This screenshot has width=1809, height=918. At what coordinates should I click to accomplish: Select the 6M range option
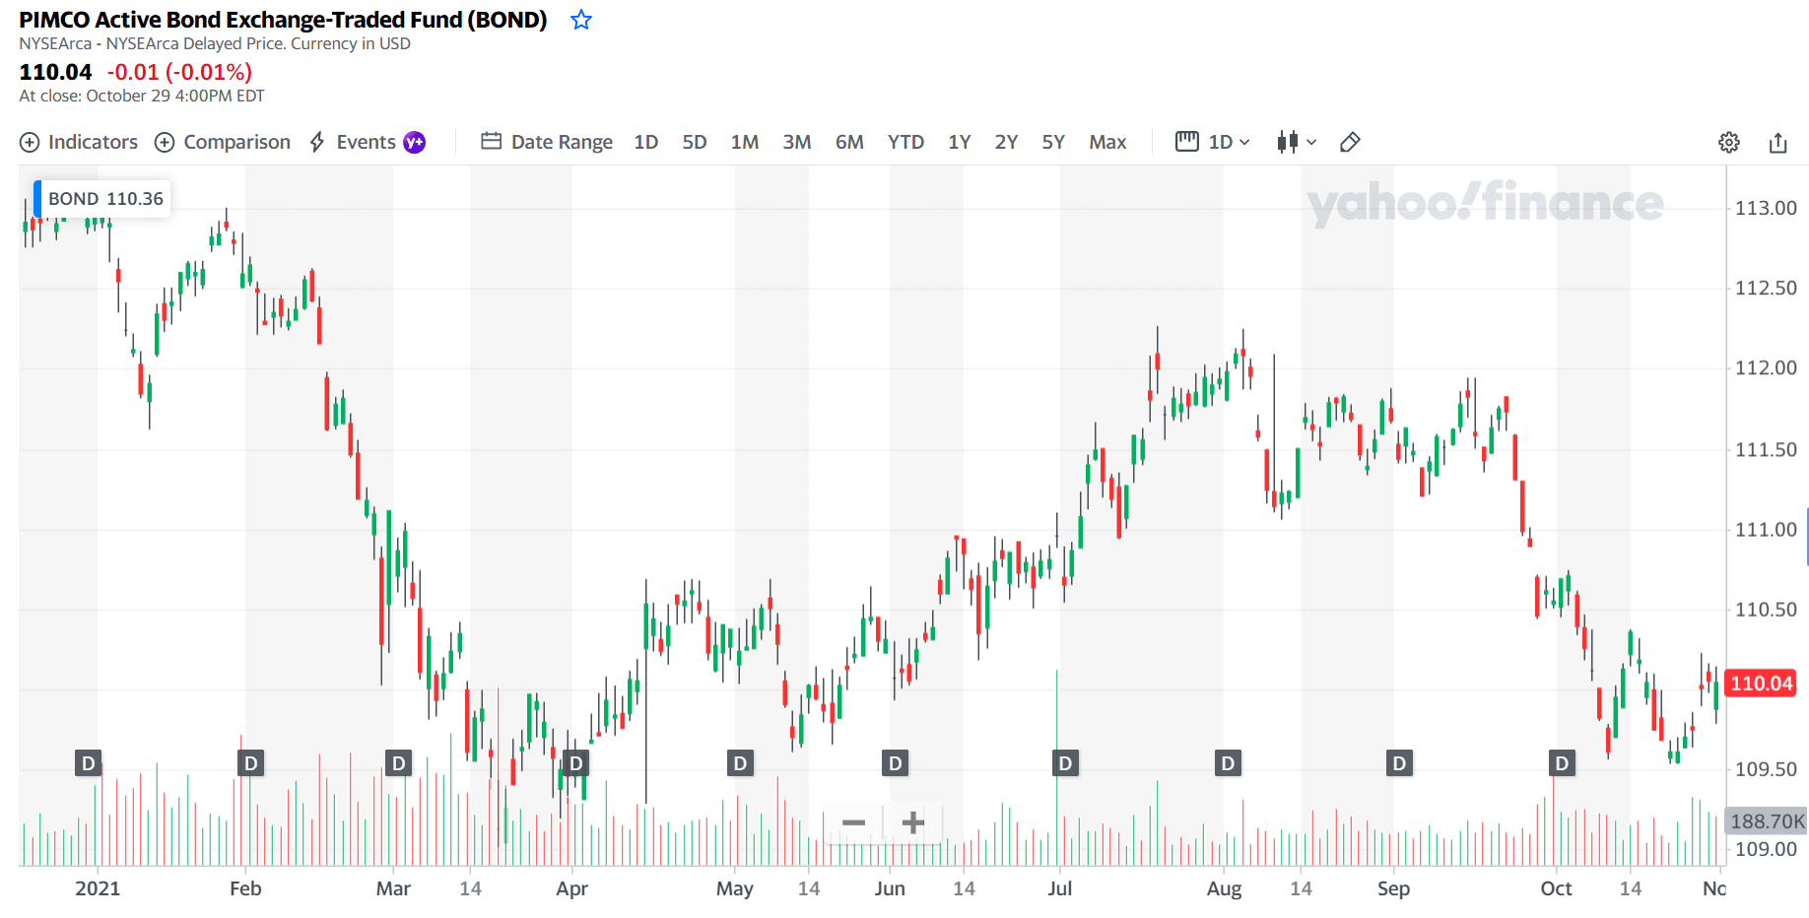click(849, 142)
